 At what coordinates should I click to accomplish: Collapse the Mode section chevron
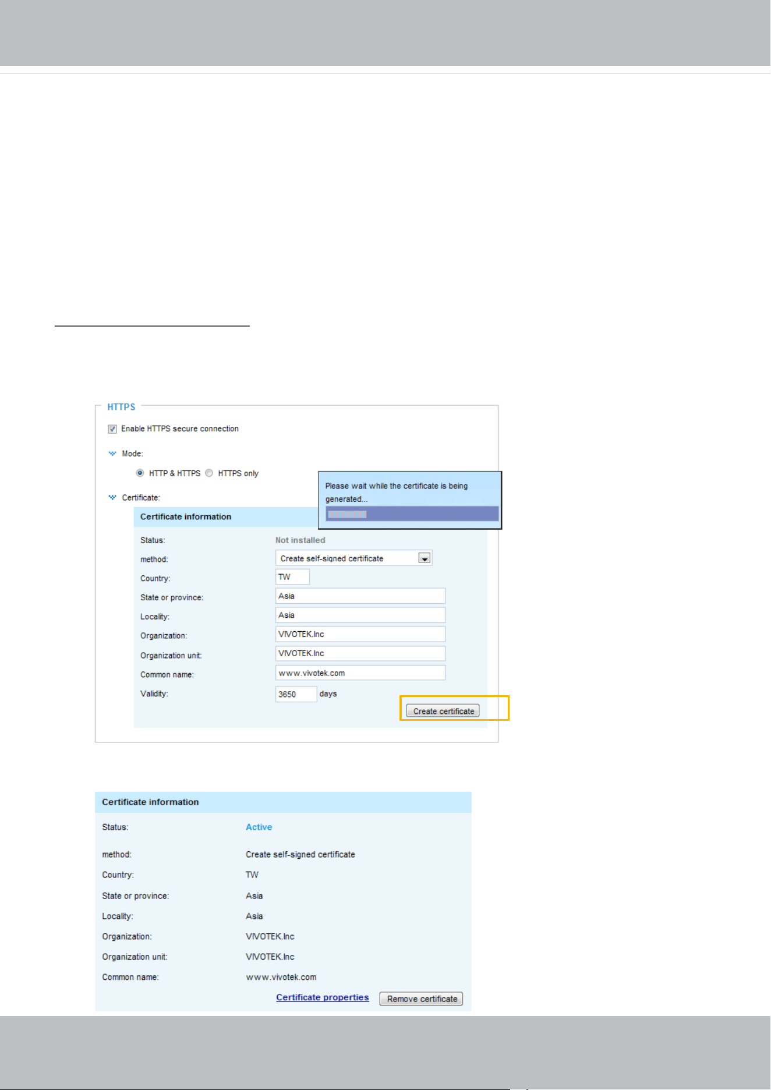click(112, 454)
